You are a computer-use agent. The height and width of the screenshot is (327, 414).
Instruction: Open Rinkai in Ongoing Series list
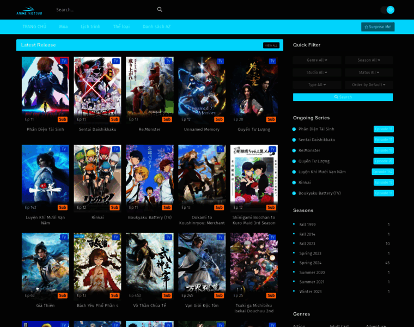(305, 183)
